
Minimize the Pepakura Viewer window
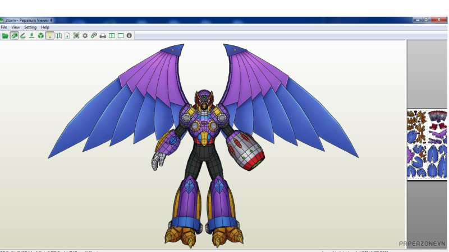coord(418,20)
